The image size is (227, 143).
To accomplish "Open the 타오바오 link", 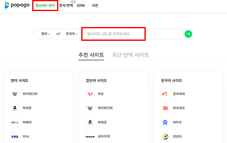I will [179, 108].
